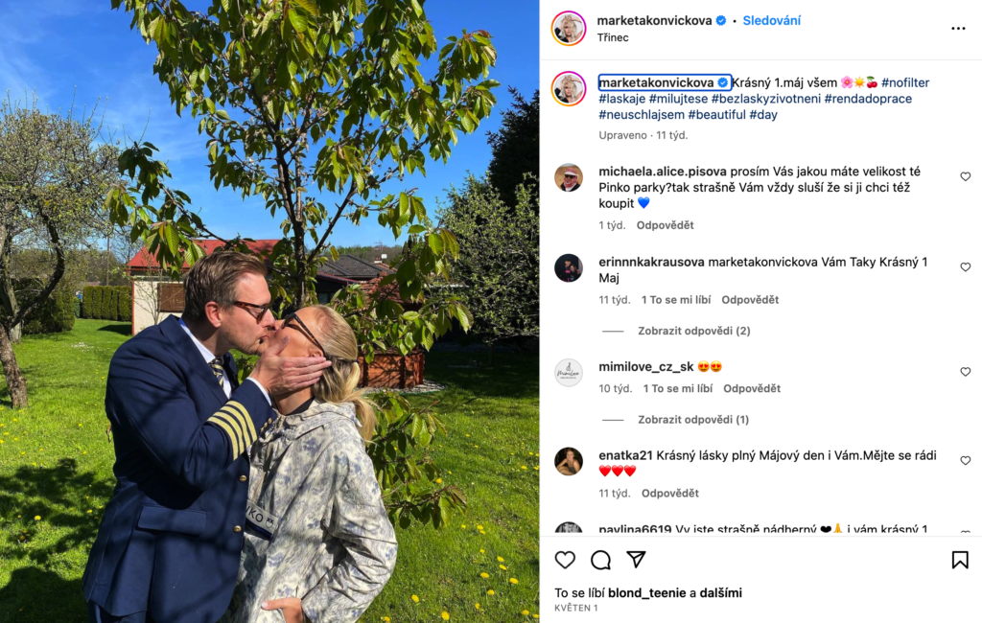The image size is (982, 623).
Task: Open marketakonvickova profile avatar in header
Action: 569,28
